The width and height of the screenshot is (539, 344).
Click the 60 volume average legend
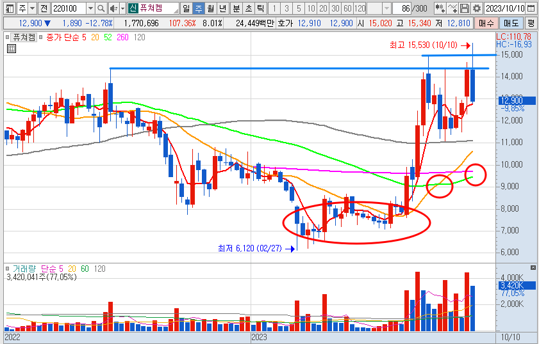click(x=85, y=269)
